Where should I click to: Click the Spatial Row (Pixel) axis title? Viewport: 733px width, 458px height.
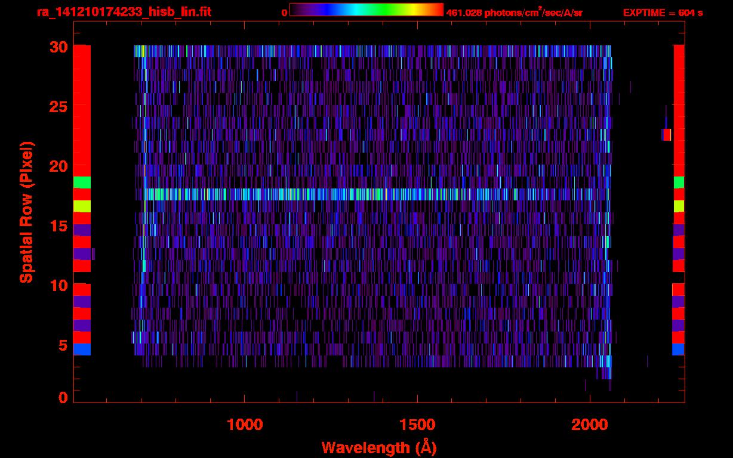coord(27,212)
